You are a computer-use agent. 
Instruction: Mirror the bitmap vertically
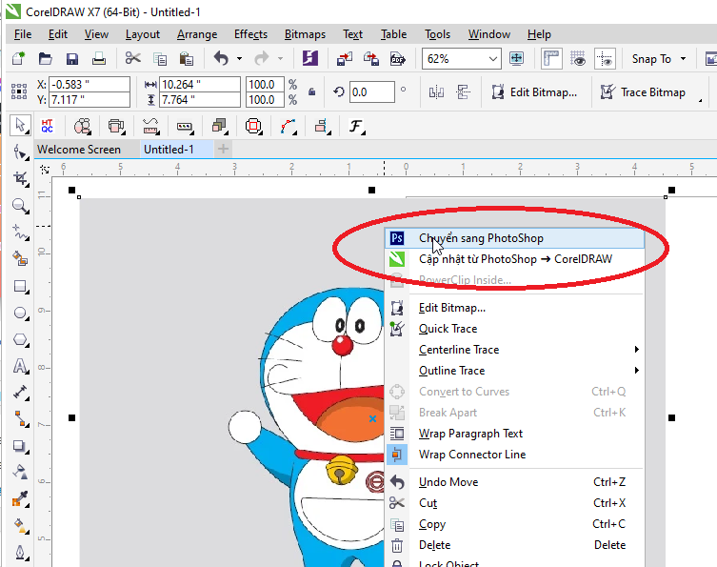[463, 92]
